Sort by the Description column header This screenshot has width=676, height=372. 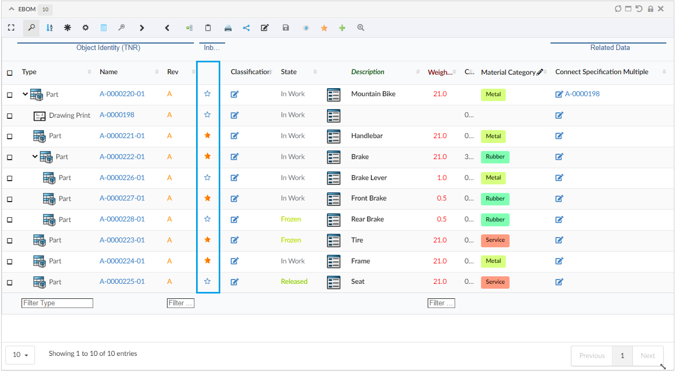coord(367,72)
